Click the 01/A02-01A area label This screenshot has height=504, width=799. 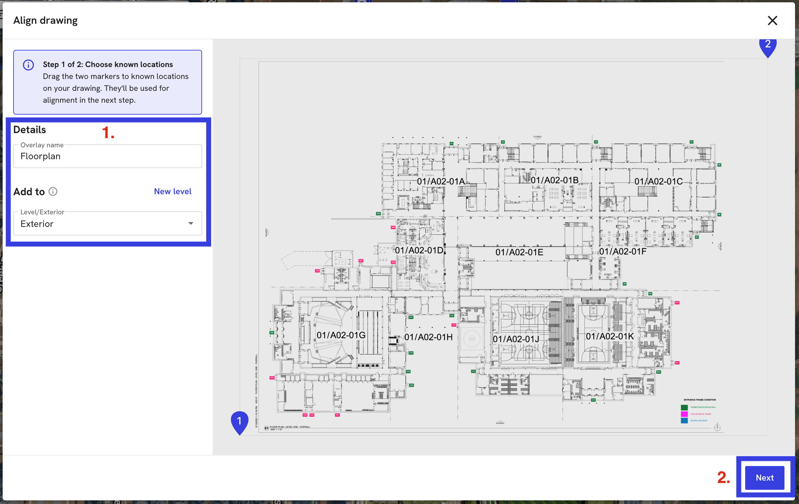[440, 181]
